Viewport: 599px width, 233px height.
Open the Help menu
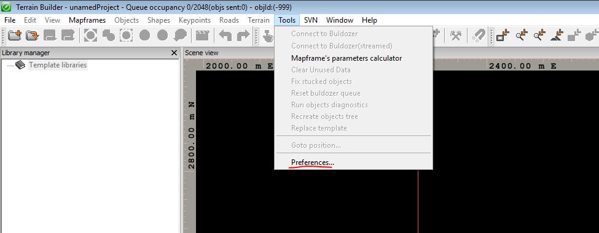coord(369,20)
